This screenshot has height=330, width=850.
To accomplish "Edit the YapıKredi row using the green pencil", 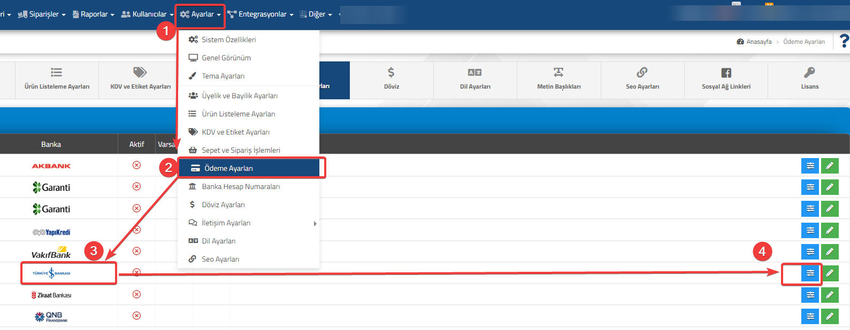I will pyautogui.click(x=830, y=230).
